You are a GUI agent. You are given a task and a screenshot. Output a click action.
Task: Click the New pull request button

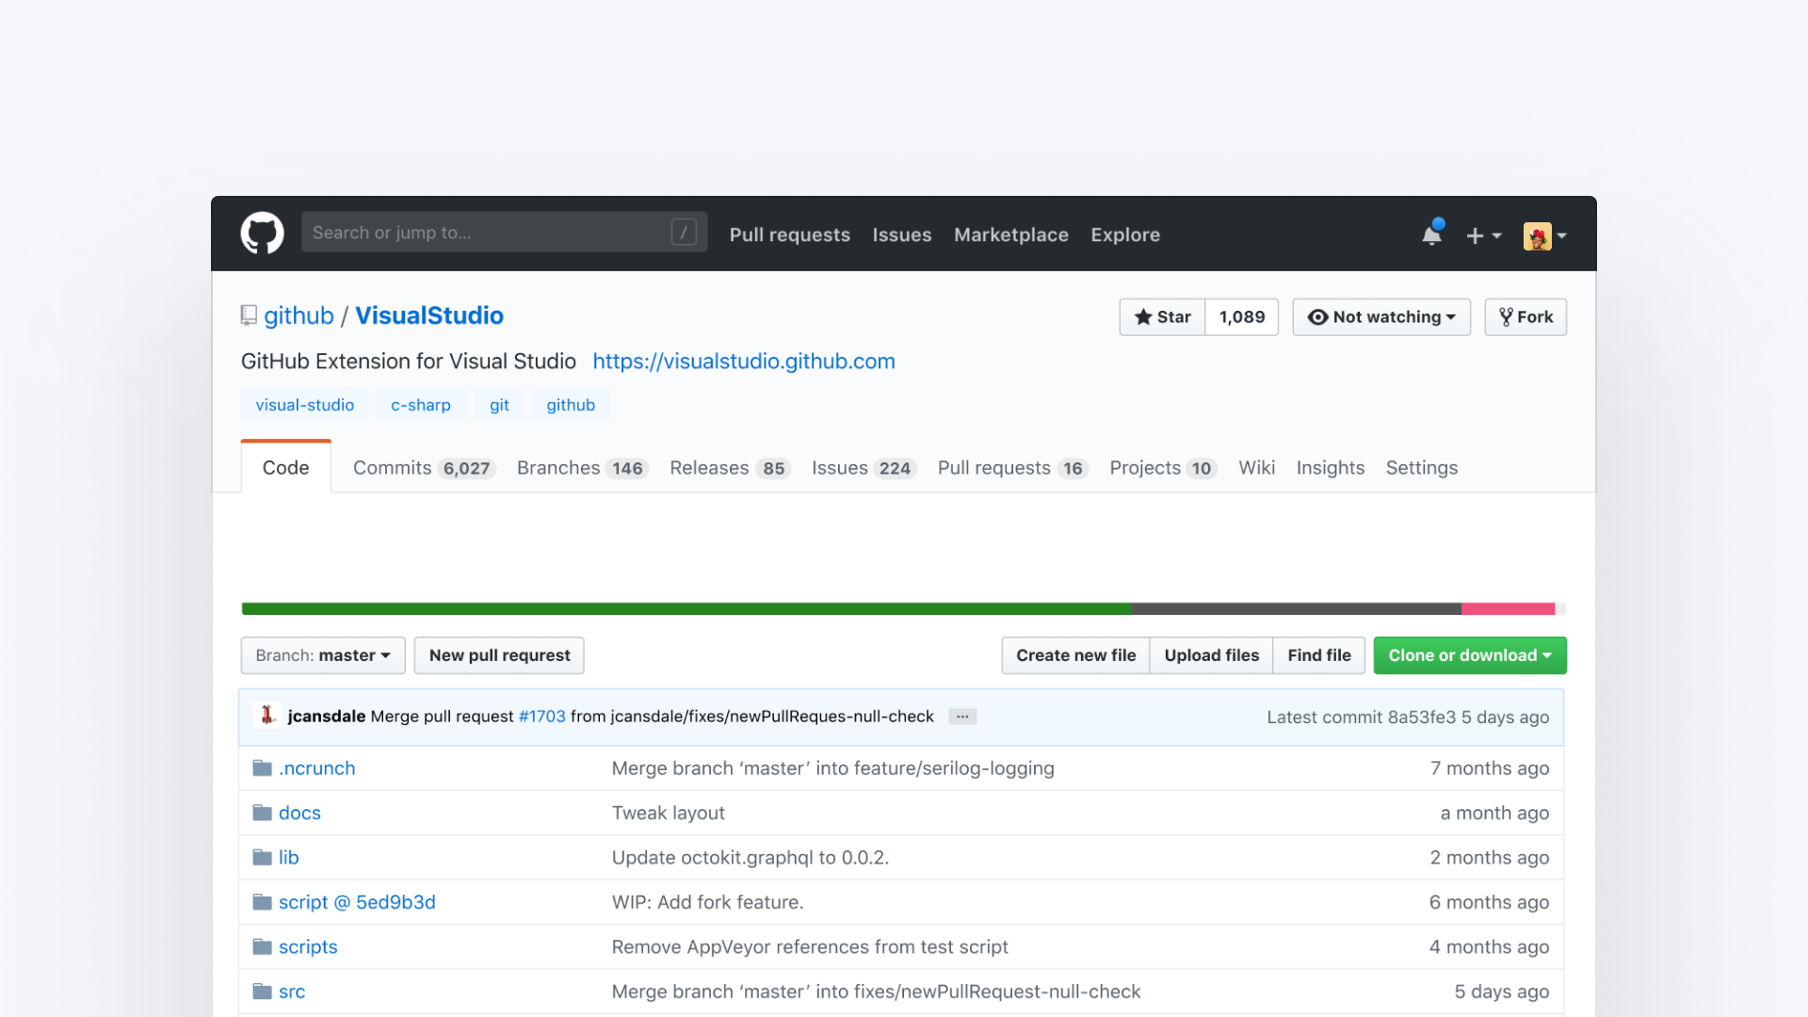[x=498, y=654]
